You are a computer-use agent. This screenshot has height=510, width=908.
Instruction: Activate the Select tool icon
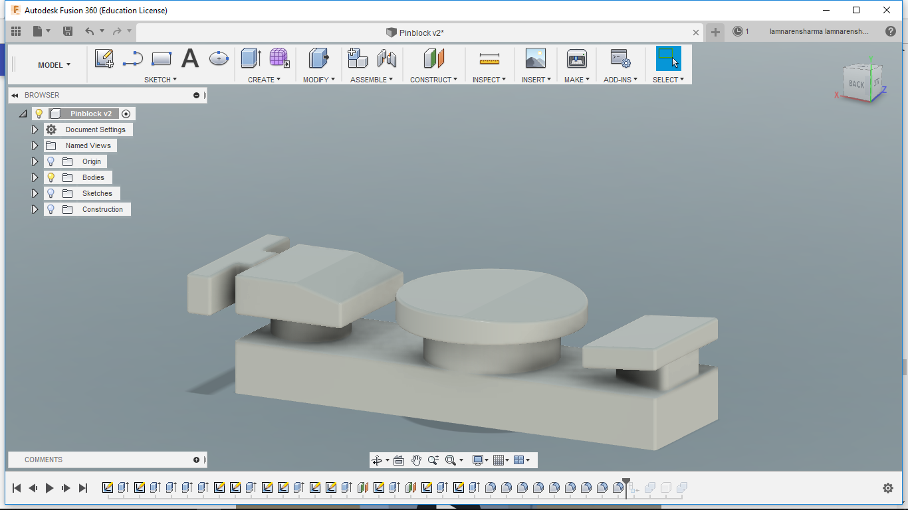pyautogui.click(x=668, y=58)
